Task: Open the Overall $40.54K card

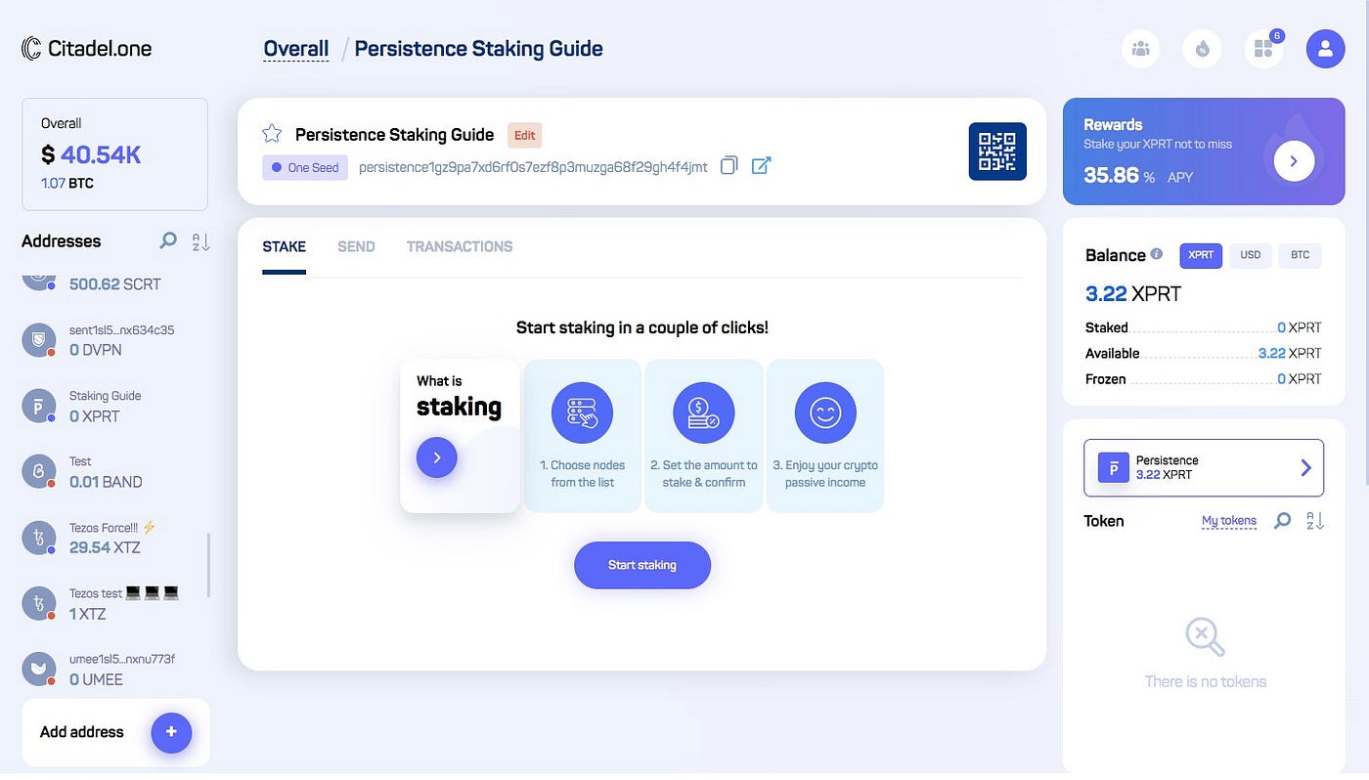Action: pos(115,154)
